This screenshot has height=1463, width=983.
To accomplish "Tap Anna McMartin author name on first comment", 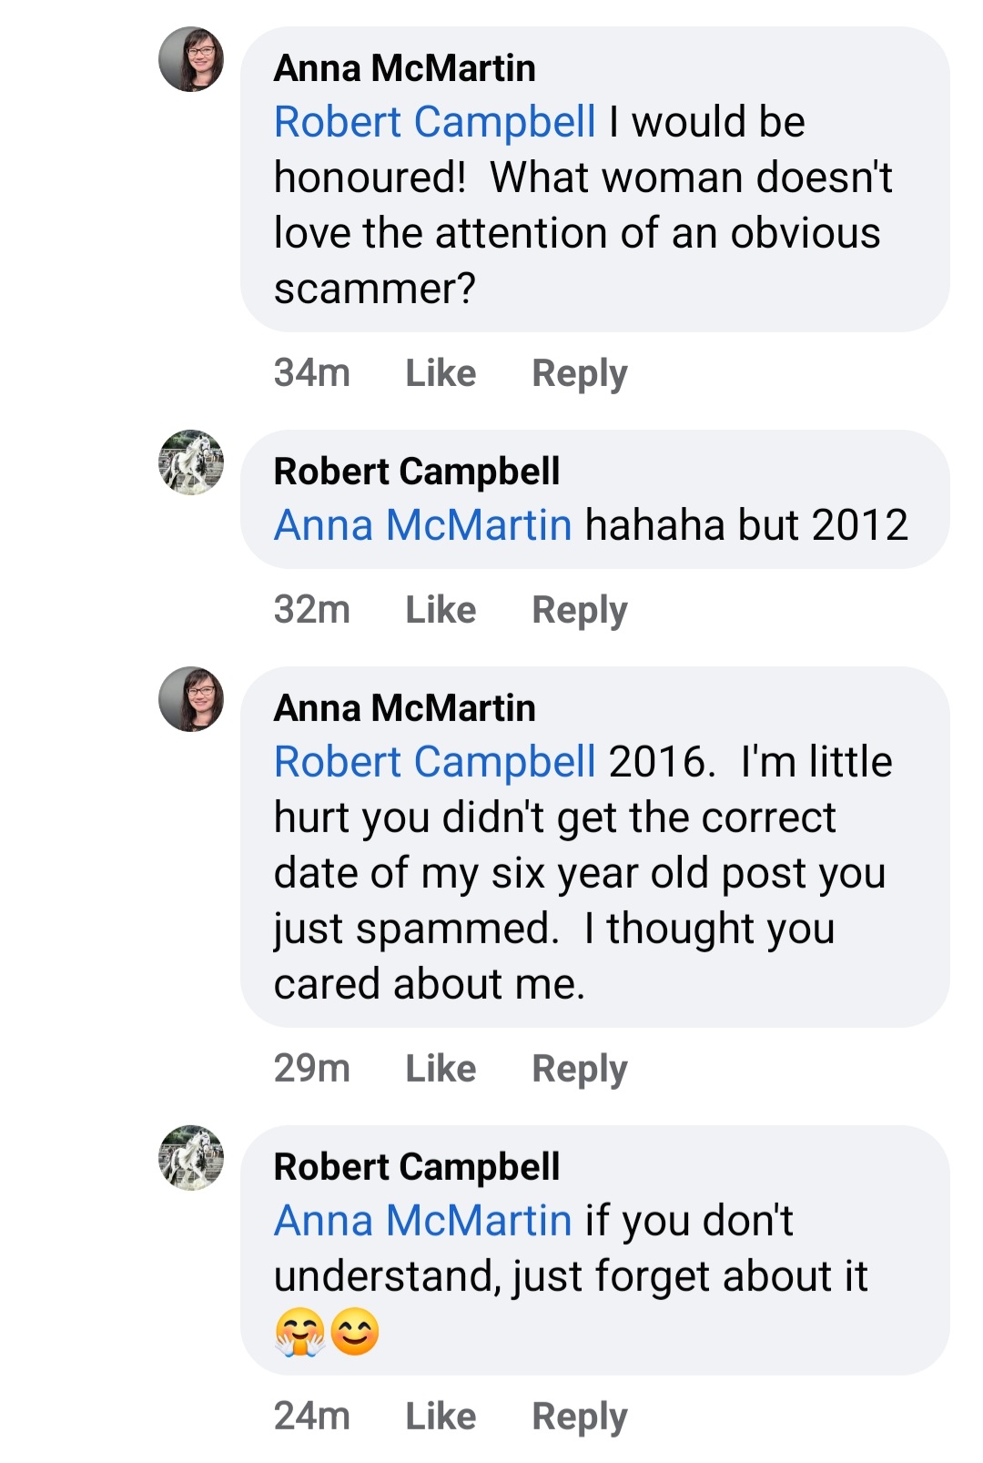I will pos(405,68).
